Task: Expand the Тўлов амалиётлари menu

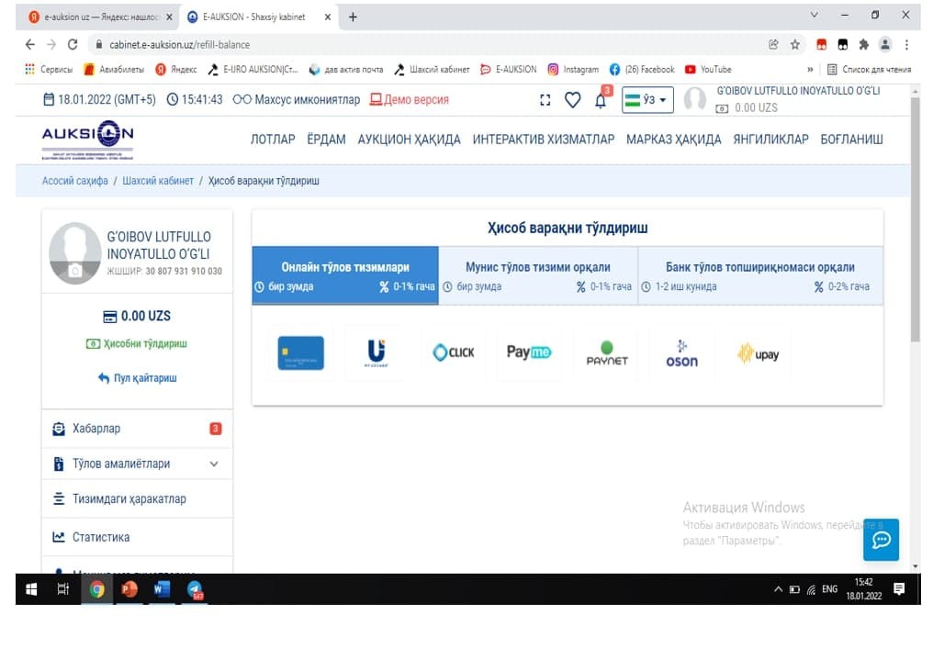Action: point(137,464)
